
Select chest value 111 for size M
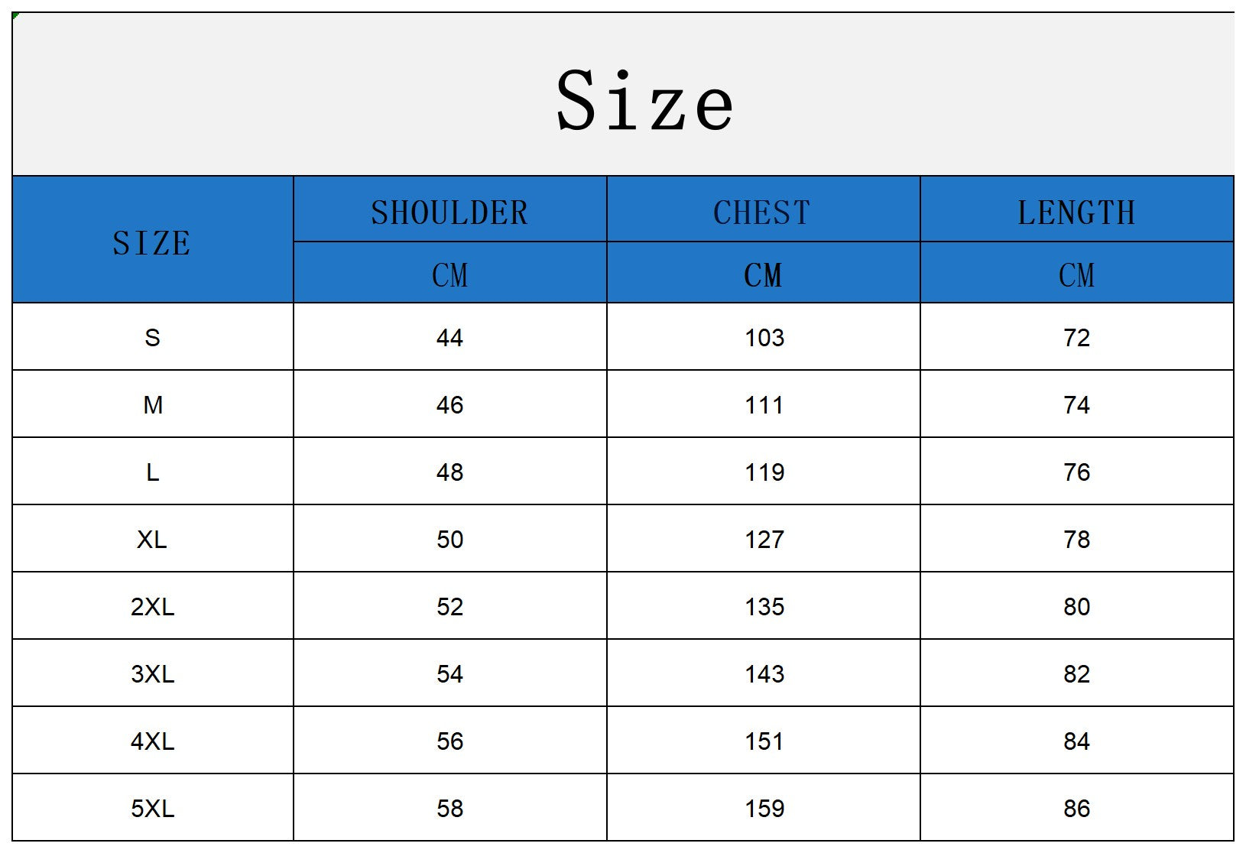tap(764, 404)
